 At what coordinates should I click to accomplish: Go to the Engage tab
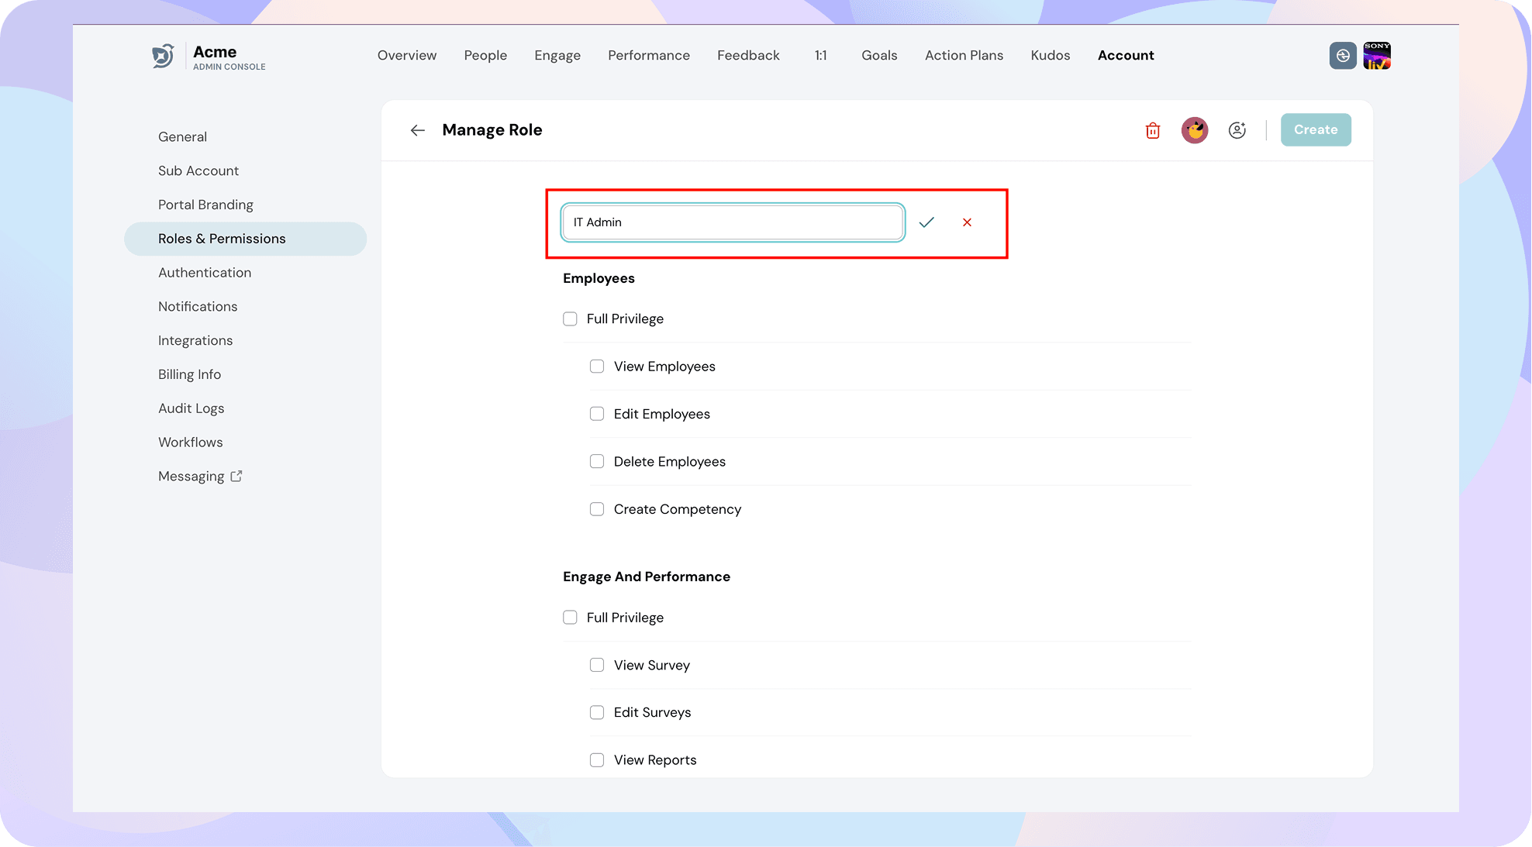tap(557, 56)
